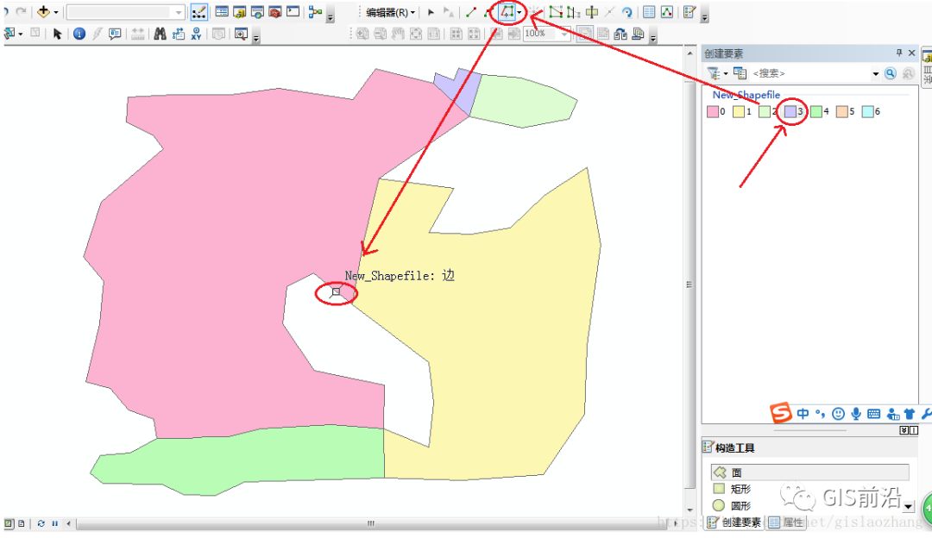Open the editor Attributes table icon
932x538 pixels.
pos(649,12)
